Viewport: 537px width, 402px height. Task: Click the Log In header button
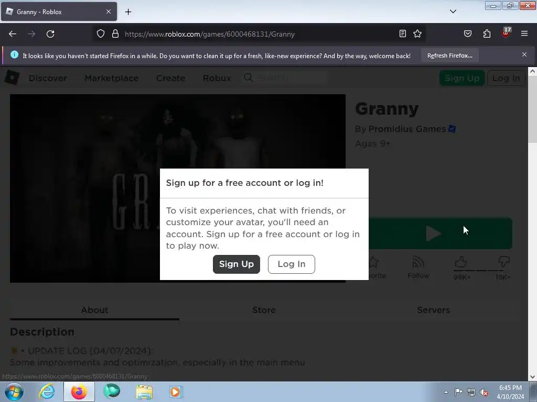506,79
